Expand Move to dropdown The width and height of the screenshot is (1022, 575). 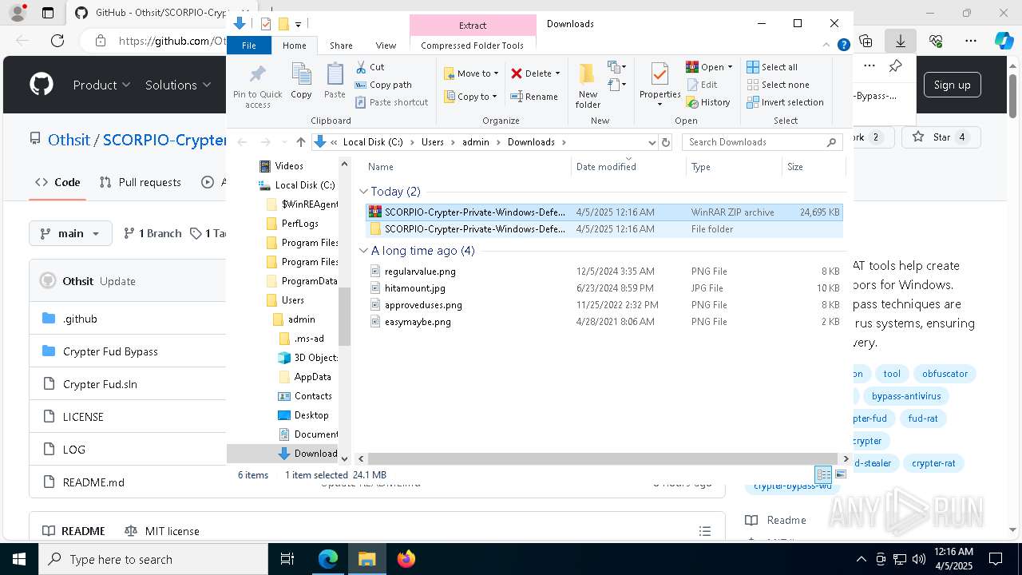[x=496, y=73]
